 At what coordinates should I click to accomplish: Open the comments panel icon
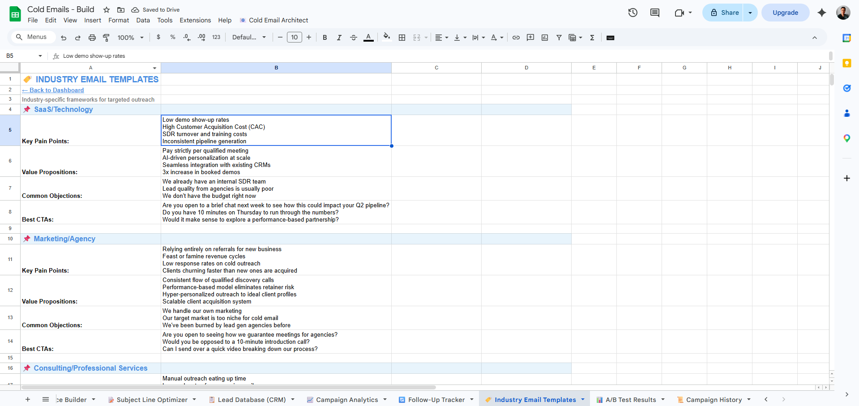pos(655,13)
